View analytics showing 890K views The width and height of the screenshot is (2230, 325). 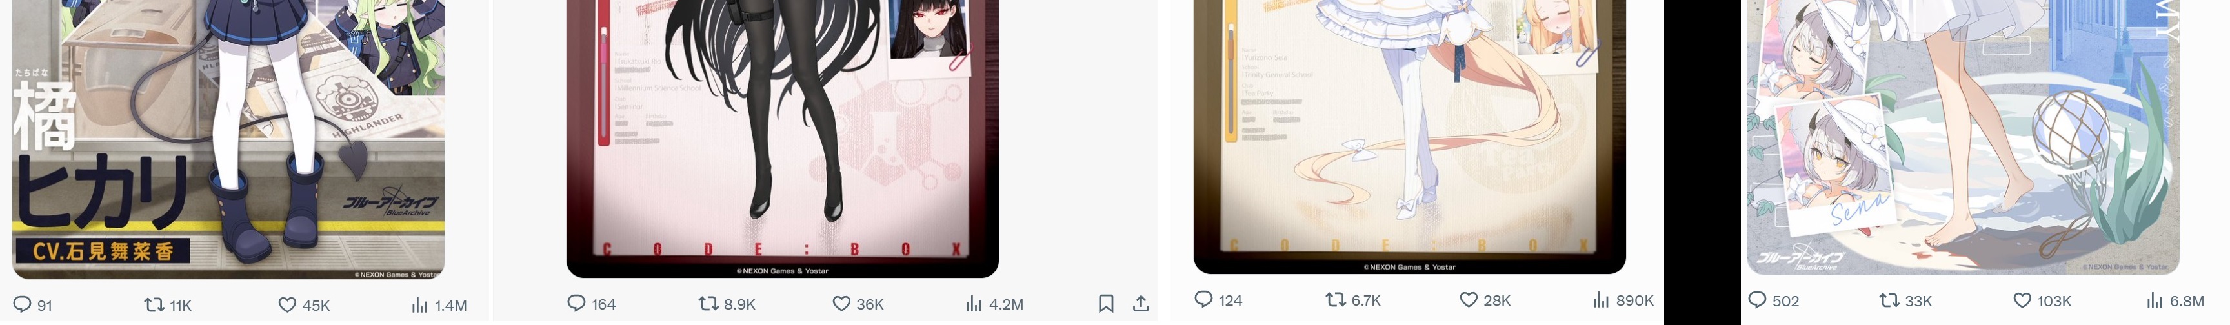(x=1623, y=300)
